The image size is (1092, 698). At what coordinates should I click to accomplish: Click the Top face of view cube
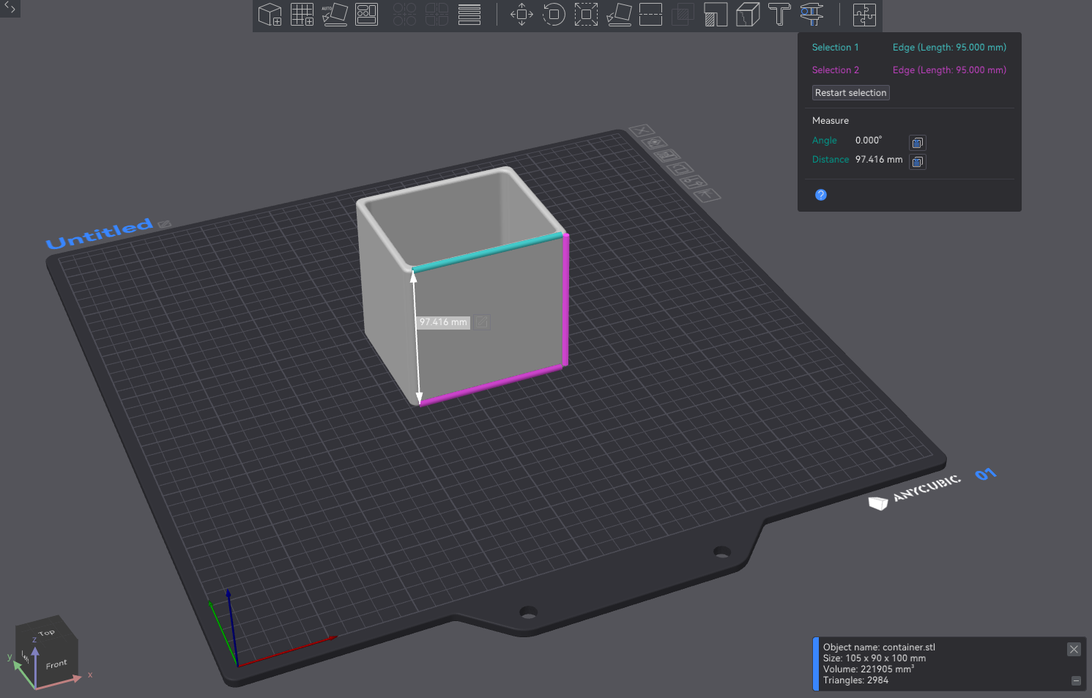pyautogui.click(x=46, y=632)
